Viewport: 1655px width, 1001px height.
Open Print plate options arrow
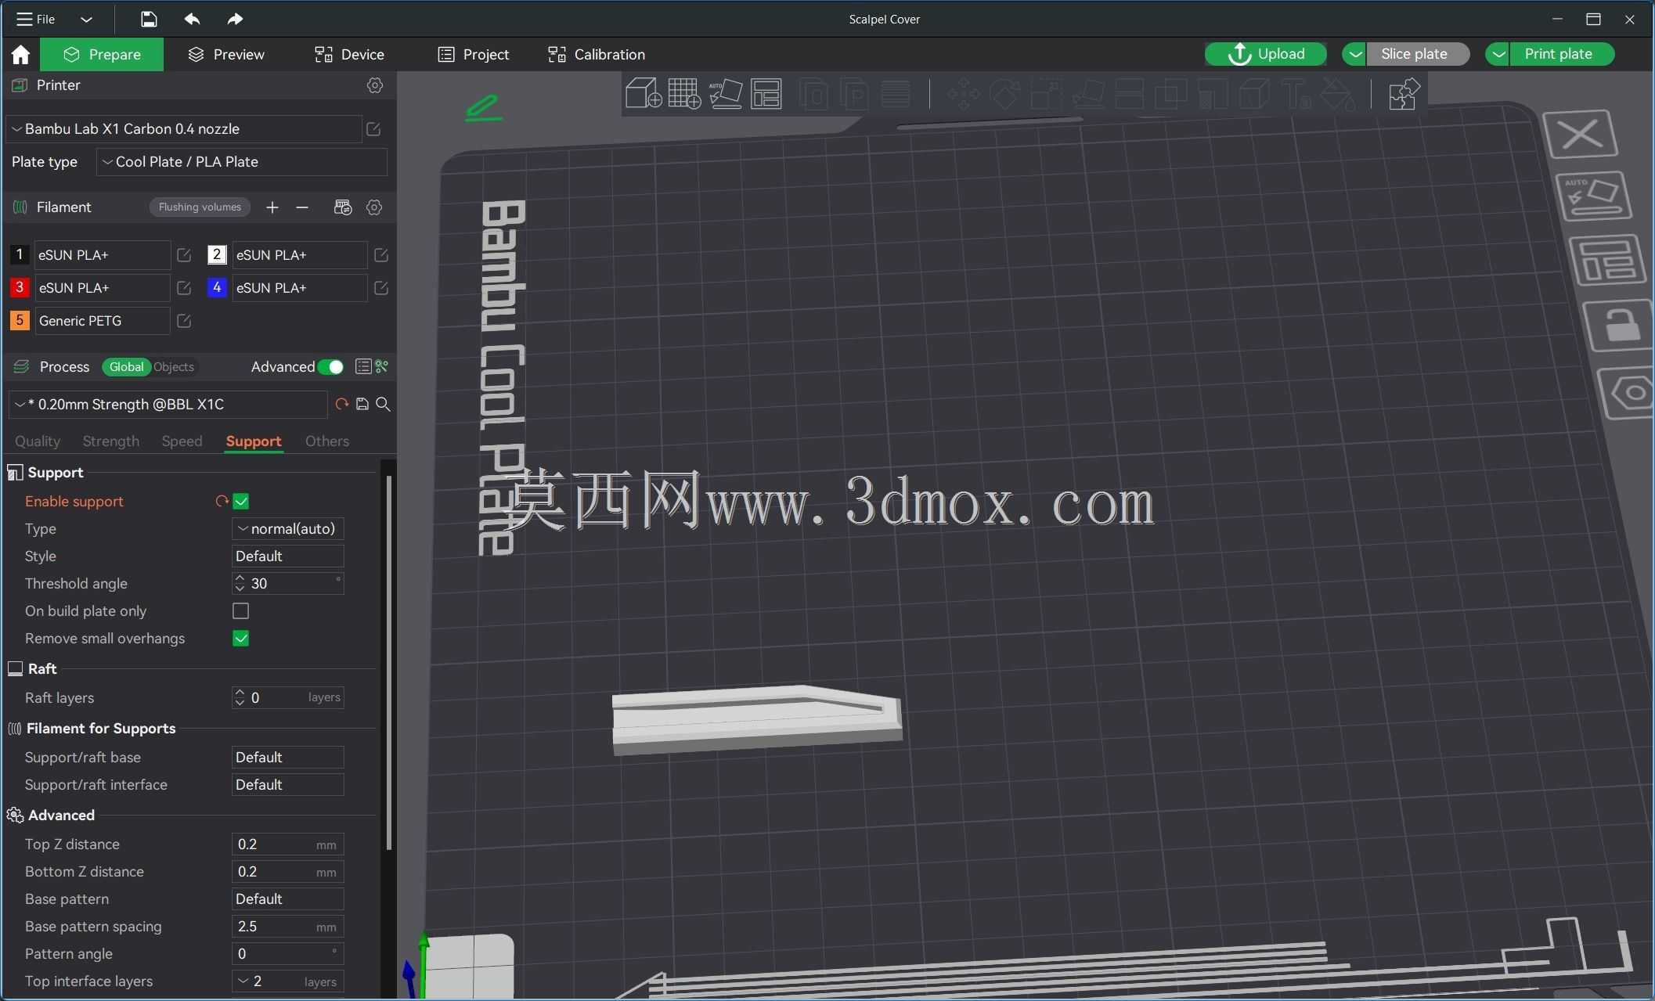(1498, 54)
